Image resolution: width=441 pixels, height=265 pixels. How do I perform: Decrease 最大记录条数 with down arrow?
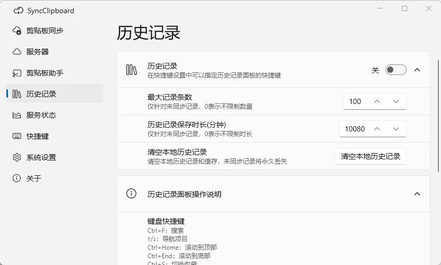click(396, 101)
